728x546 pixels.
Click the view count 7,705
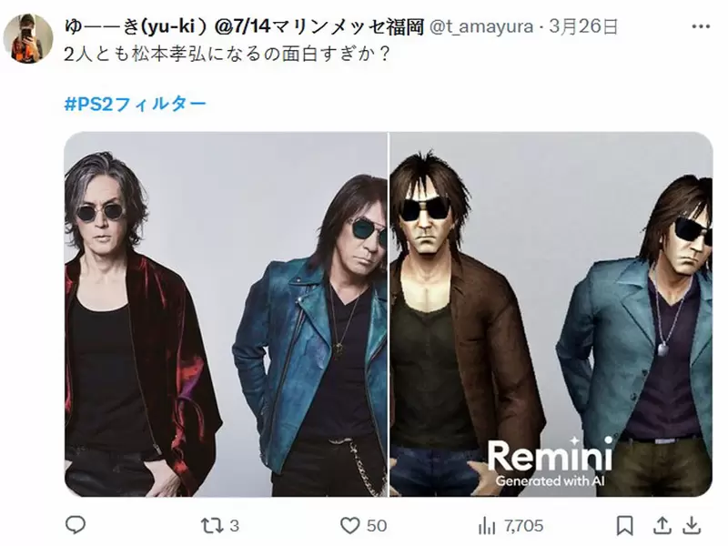[x=524, y=526]
